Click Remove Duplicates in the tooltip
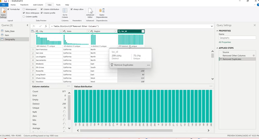259x139 pixels. (124, 65)
